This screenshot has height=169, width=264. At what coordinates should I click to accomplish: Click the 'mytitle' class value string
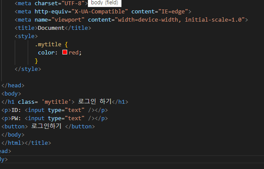56,102
